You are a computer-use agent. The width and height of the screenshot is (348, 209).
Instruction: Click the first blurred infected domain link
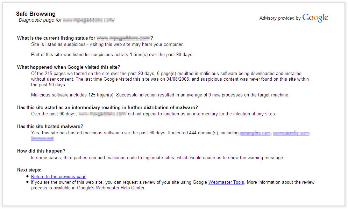click(255, 133)
